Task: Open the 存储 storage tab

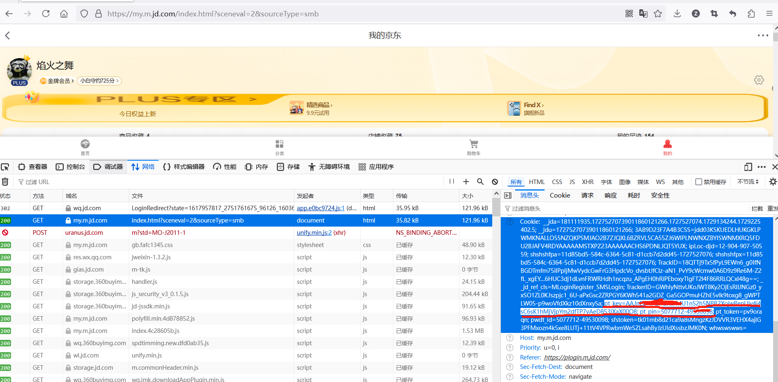Action: tap(288, 167)
